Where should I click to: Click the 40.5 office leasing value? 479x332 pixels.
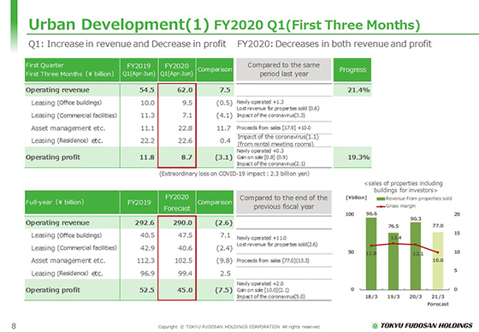147,235
